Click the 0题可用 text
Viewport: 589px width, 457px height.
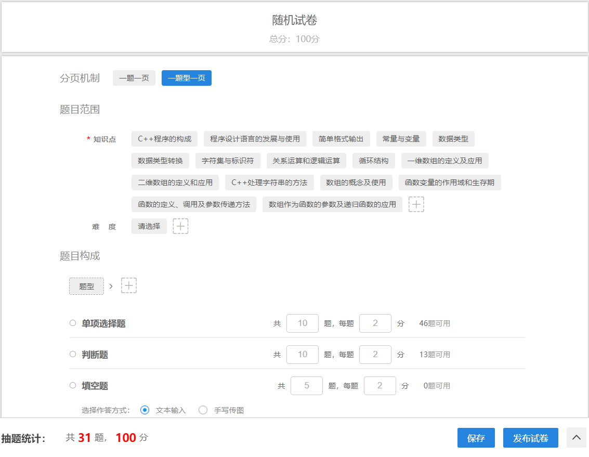(x=437, y=386)
